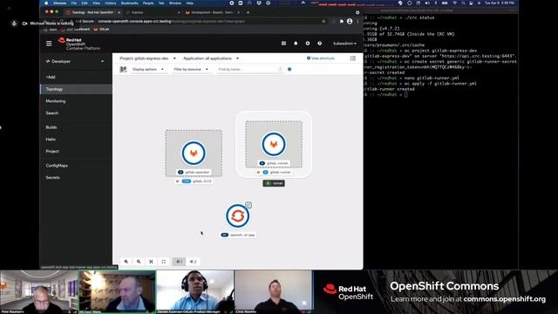Select Peter Baumann's video thumbnail

[x=38, y=291]
